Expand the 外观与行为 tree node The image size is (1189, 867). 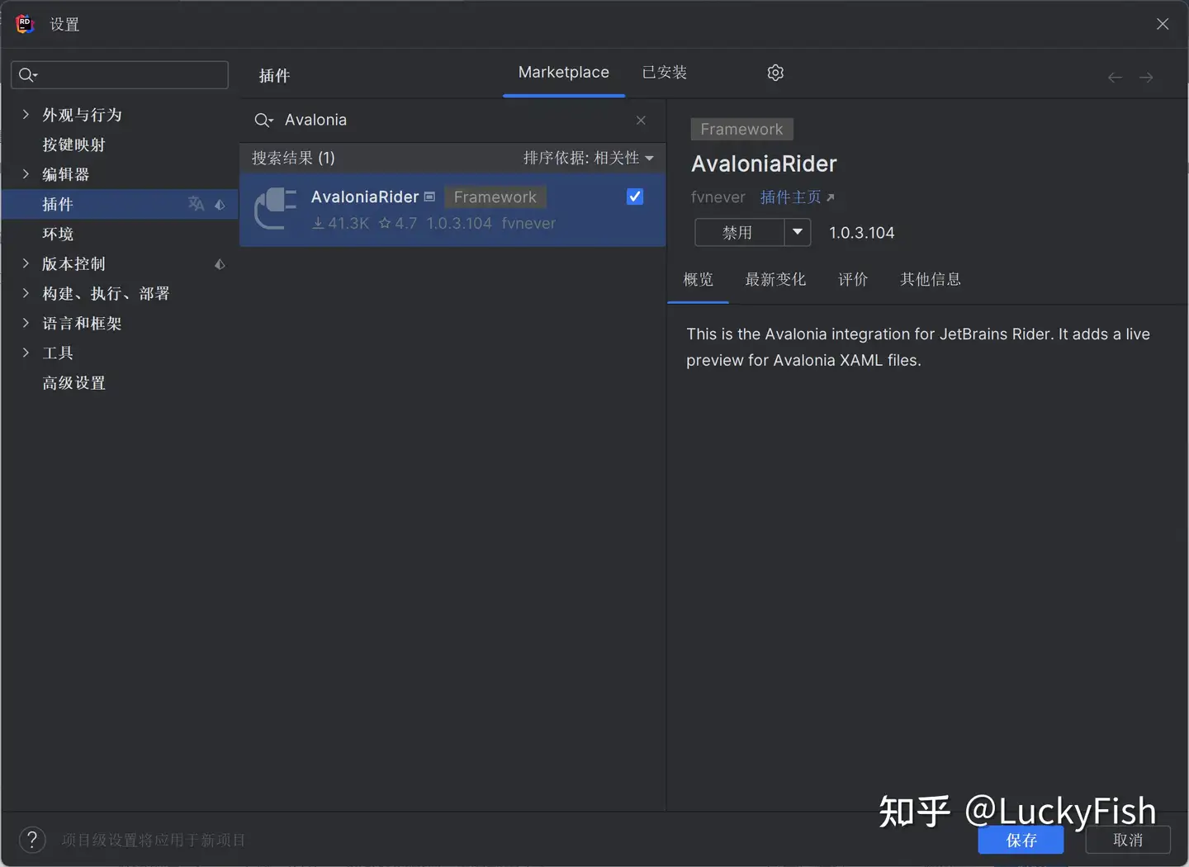point(26,115)
